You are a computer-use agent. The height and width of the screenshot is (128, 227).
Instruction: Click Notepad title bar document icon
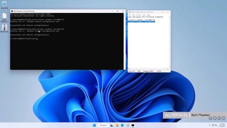pyautogui.click(x=129, y=12)
